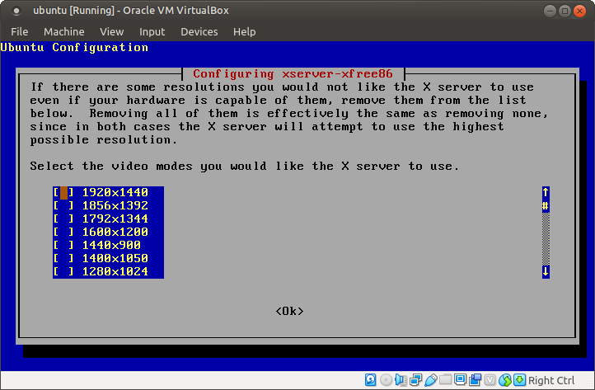Screen dimensions: 595x390
Task: Click the VirtualBox window title icon
Action: tap(16, 11)
